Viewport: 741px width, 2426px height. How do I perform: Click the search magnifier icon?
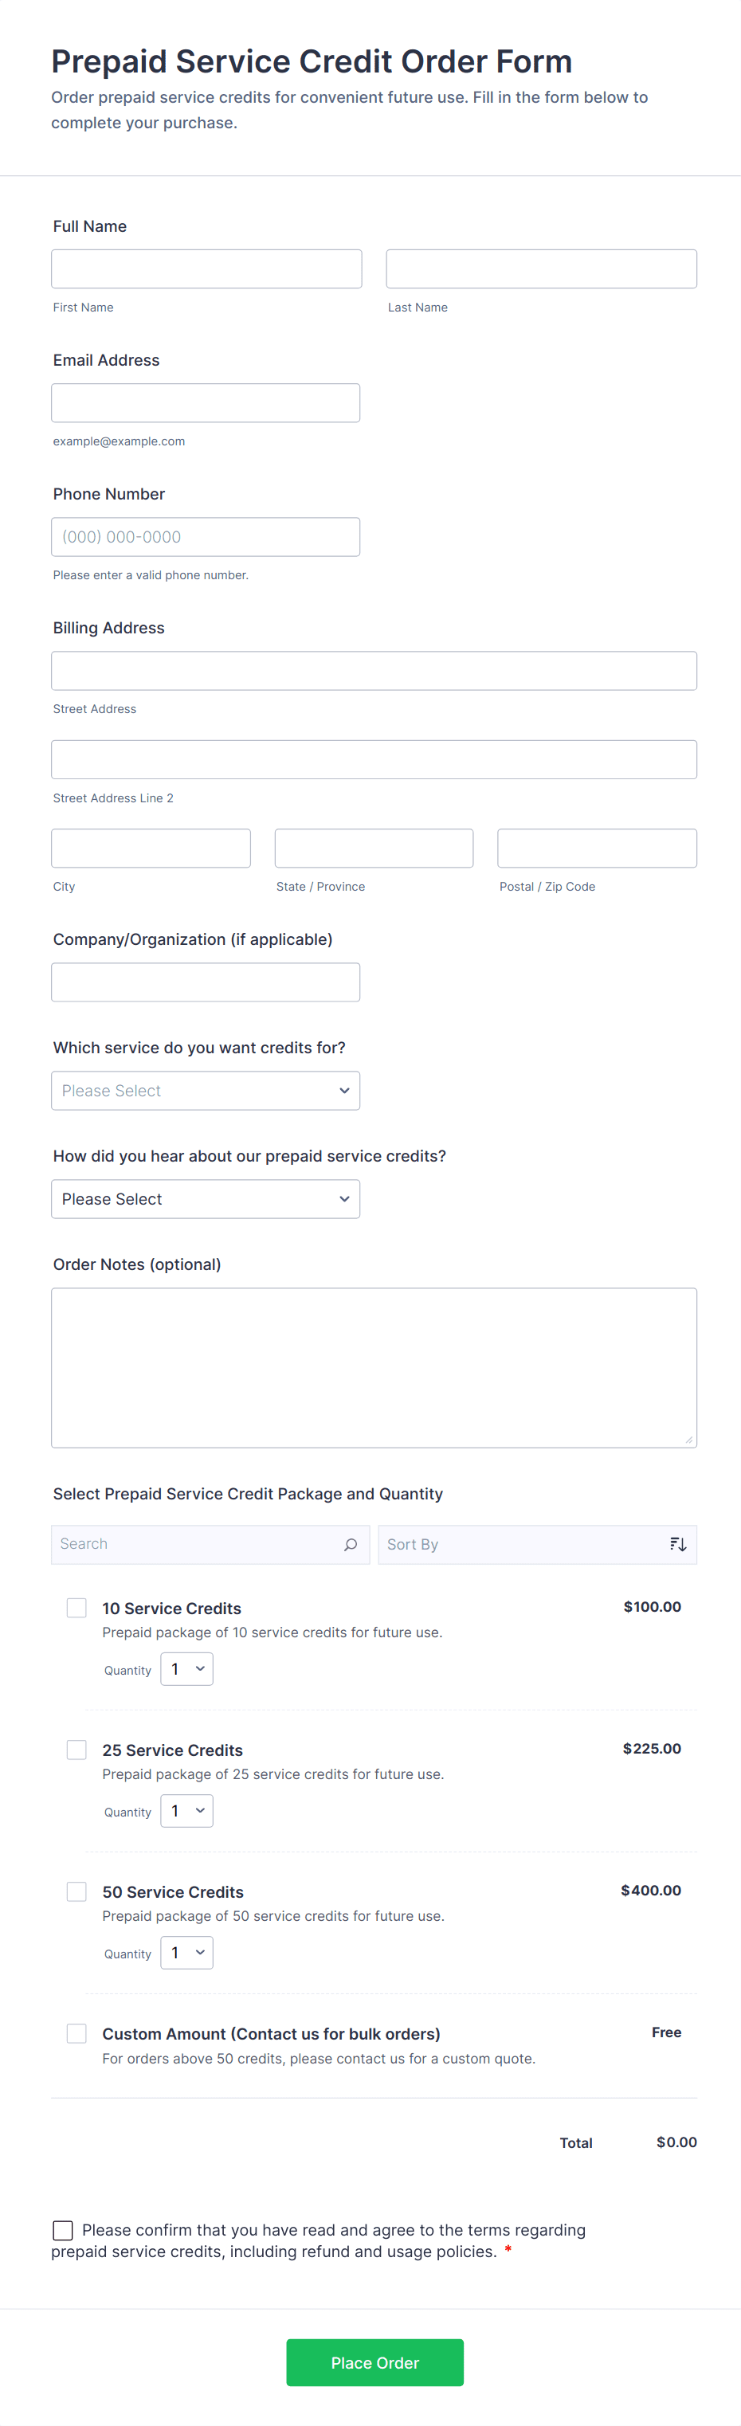351,1545
